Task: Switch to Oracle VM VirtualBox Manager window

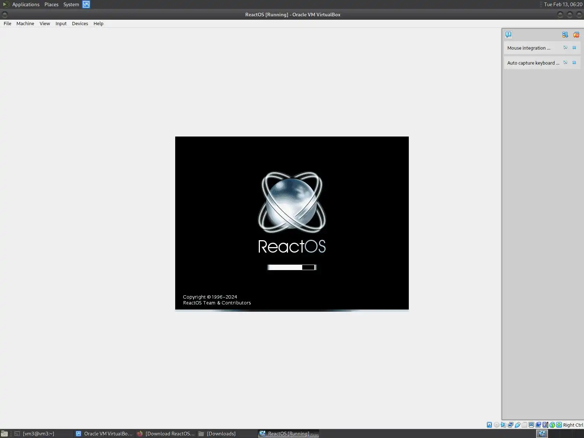Action: [104, 434]
